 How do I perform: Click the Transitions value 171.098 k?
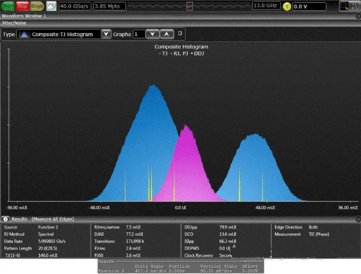[x=135, y=241]
